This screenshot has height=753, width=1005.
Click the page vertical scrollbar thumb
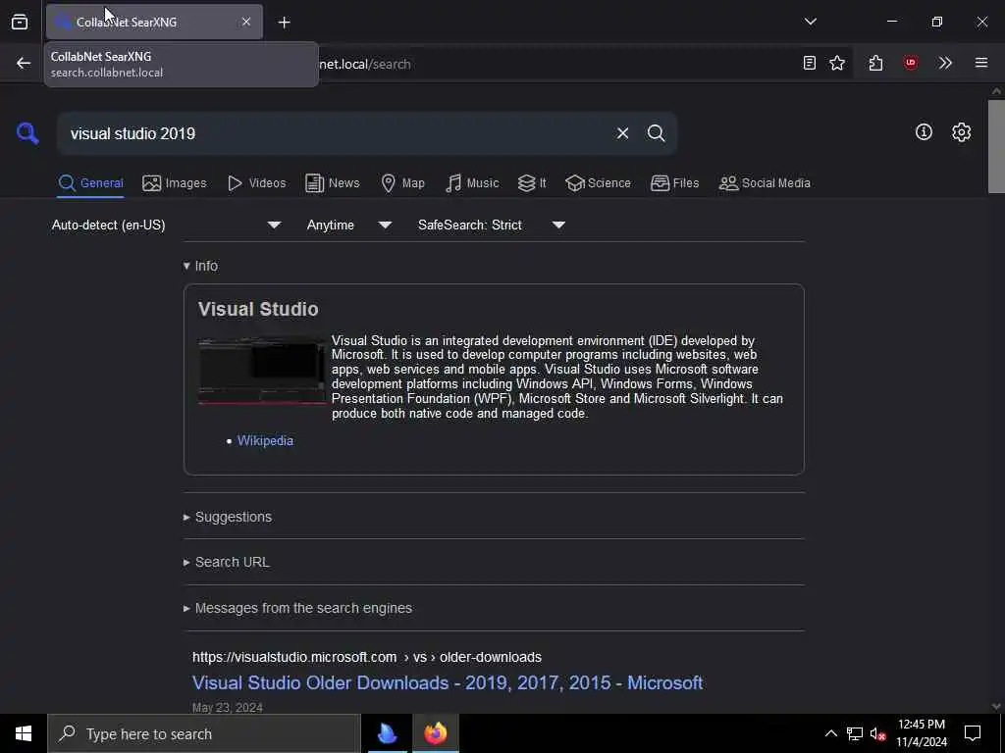[x=996, y=146]
